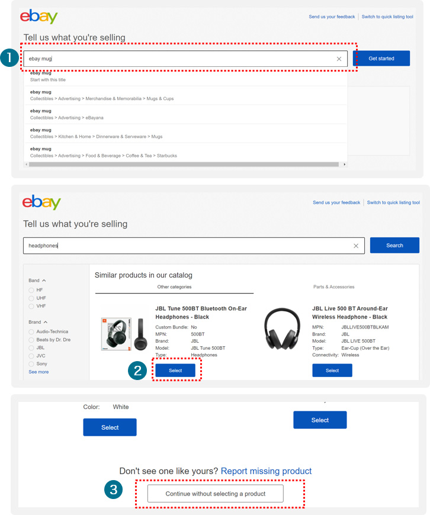The image size is (430, 515).
Task: Click the blue Search button
Action: coord(394,245)
